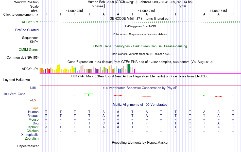Click the orange Gaps row label
The width and height of the screenshot is (241, 152).
pos(35,108)
